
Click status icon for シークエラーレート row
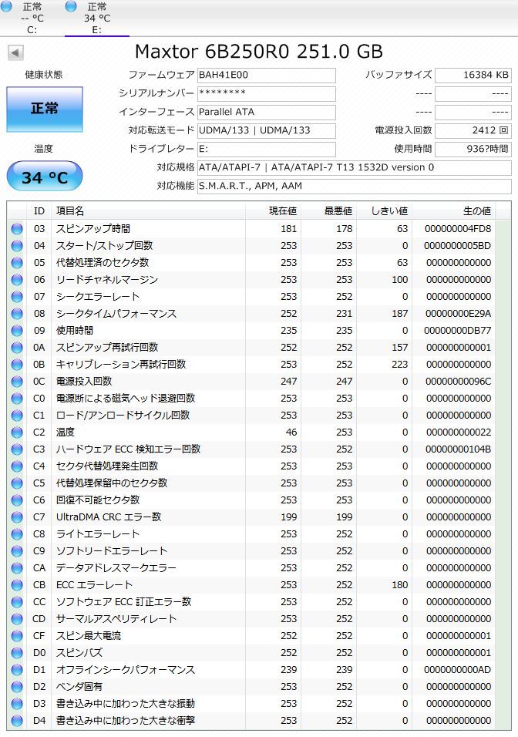(x=17, y=297)
